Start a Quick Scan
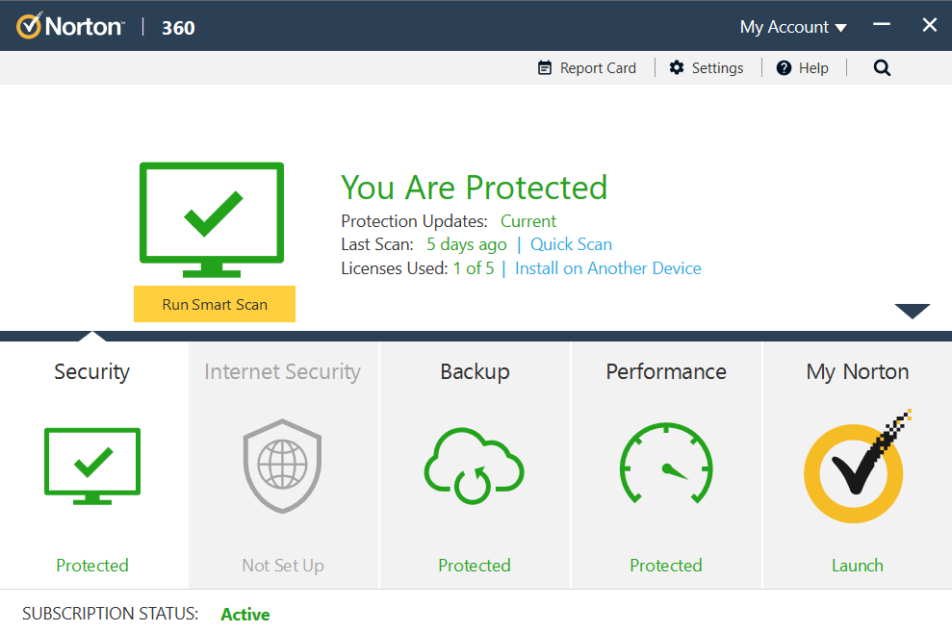The image size is (952, 632). tap(571, 244)
